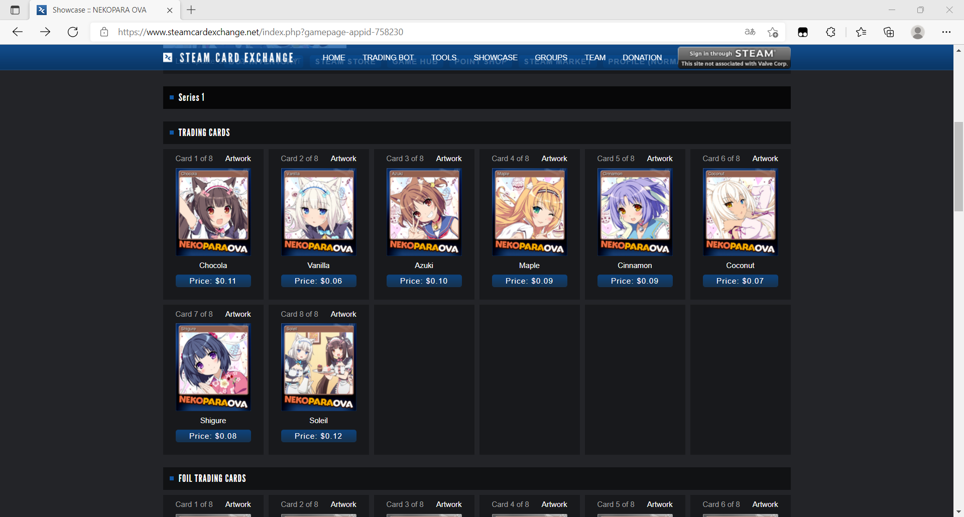Reload the current page
The width and height of the screenshot is (964, 517).
pyautogui.click(x=73, y=32)
